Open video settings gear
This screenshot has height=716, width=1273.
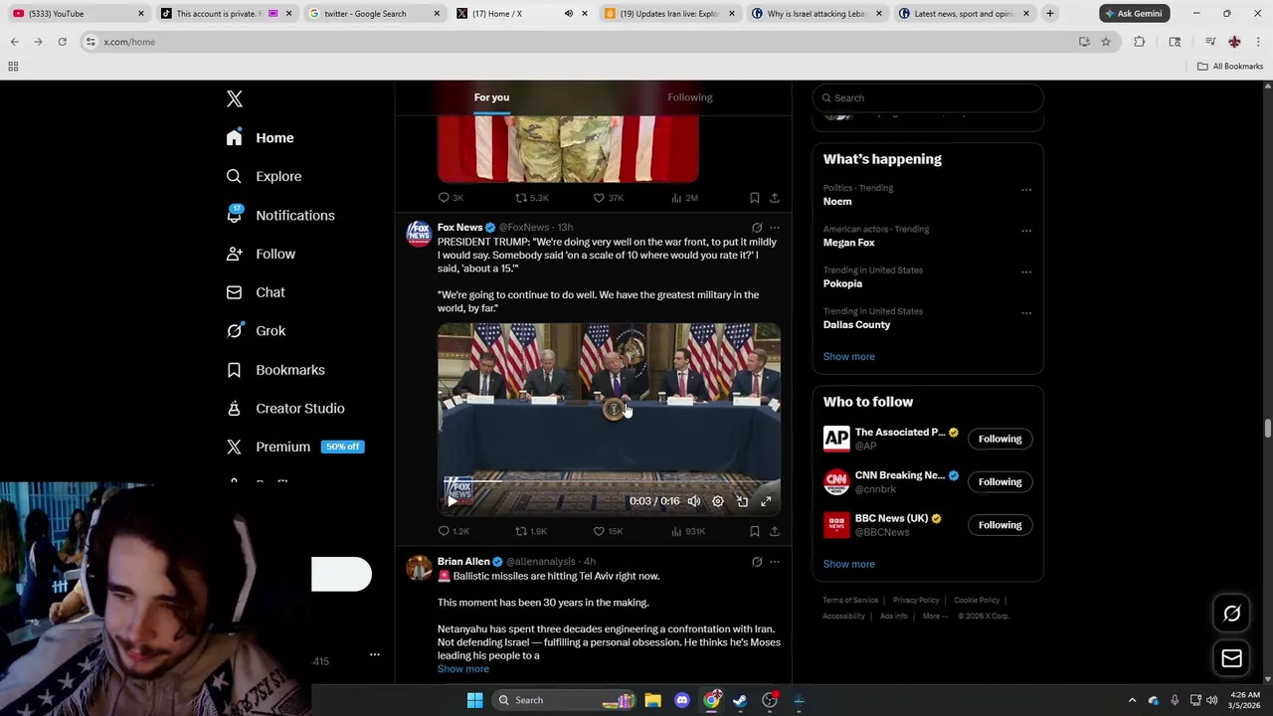pos(718,501)
